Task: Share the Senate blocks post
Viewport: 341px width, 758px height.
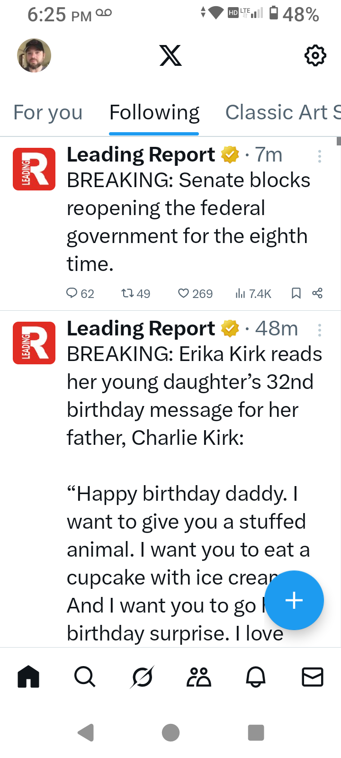Action: coord(317,293)
